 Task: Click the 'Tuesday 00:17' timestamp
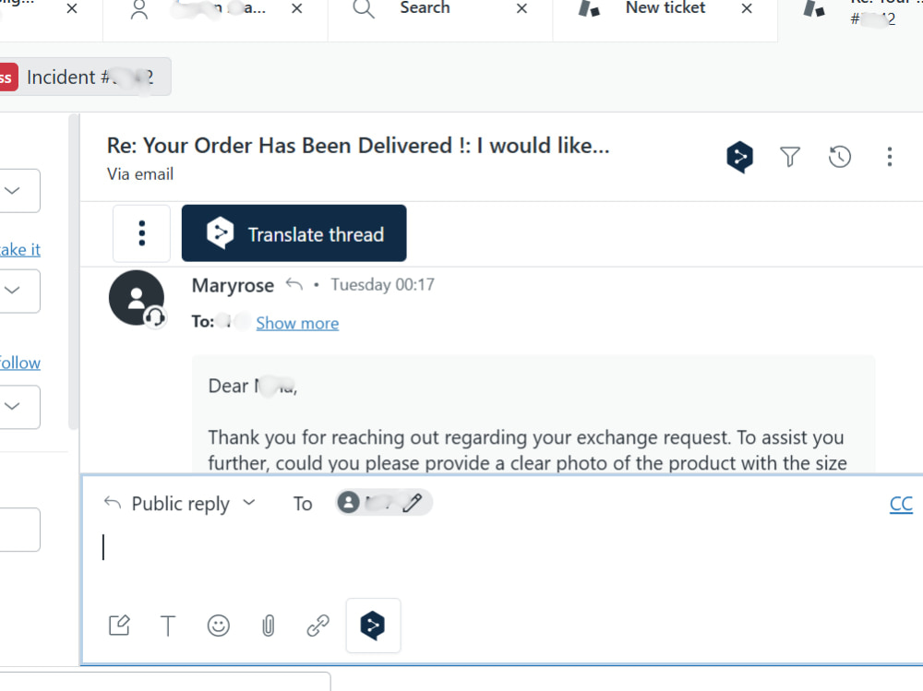(x=383, y=285)
